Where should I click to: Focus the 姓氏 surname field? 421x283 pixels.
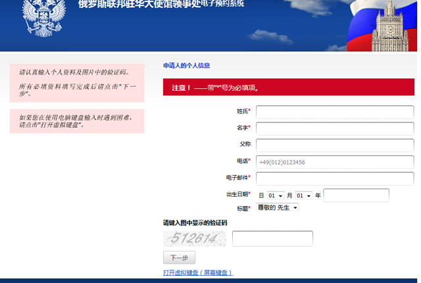coord(335,112)
